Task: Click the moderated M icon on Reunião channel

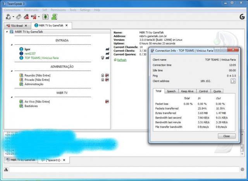Action: point(107,75)
